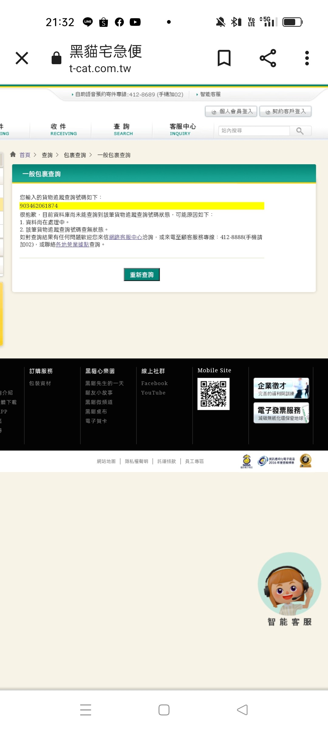
Task: Click 託運條款 footer link
Action: (167, 461)
